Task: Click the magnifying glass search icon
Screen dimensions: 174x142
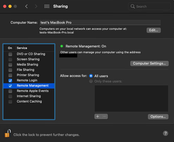Action: point(133,6)
